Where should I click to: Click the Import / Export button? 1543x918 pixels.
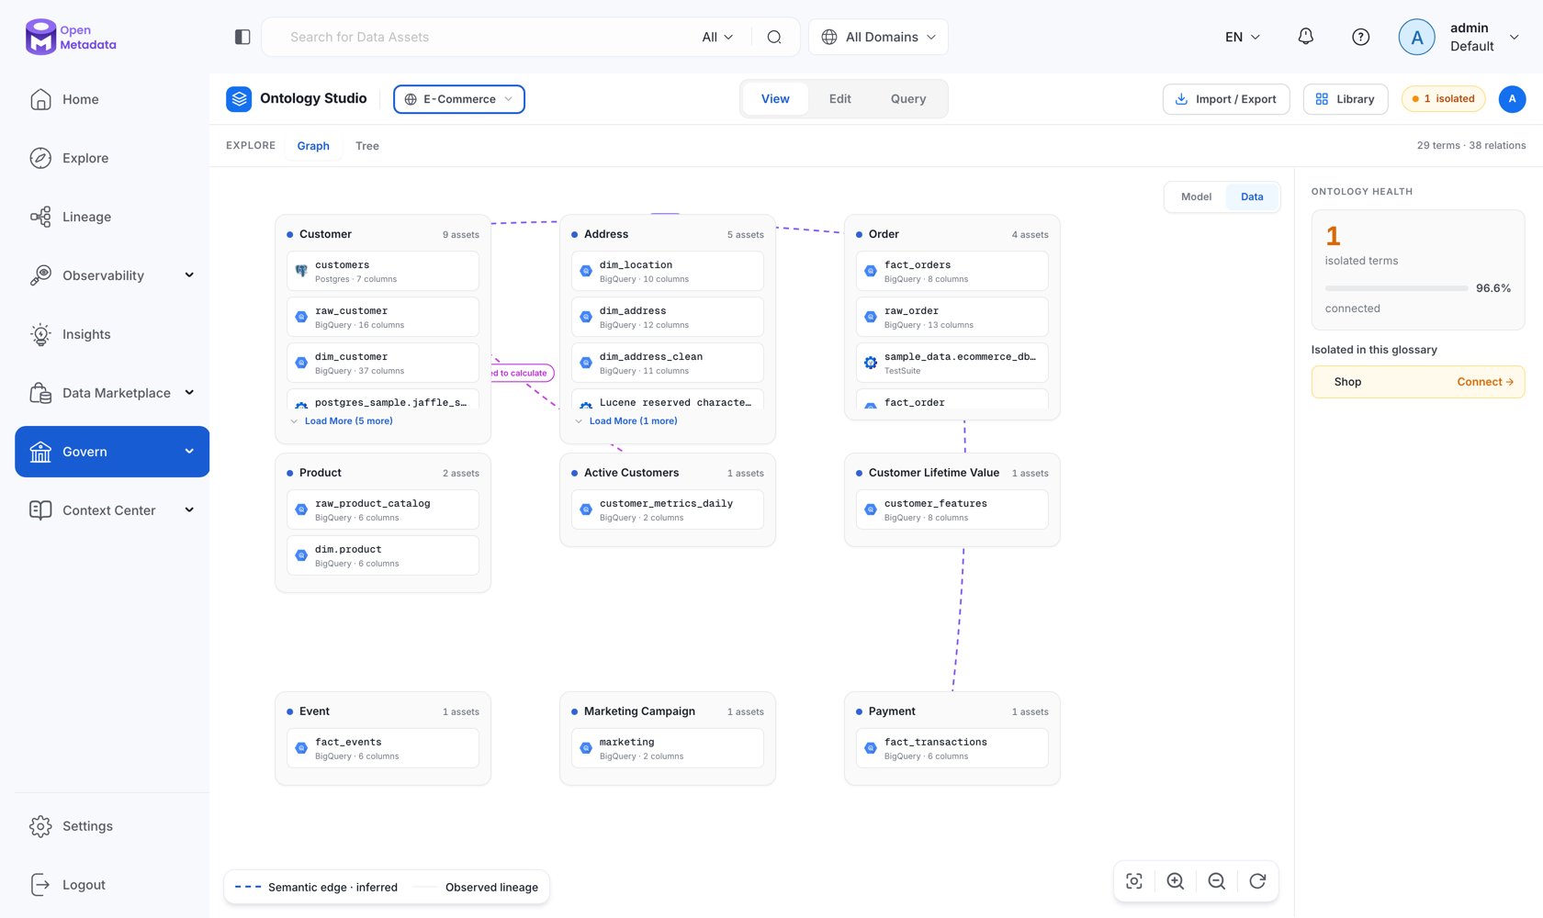point(1226,99)
